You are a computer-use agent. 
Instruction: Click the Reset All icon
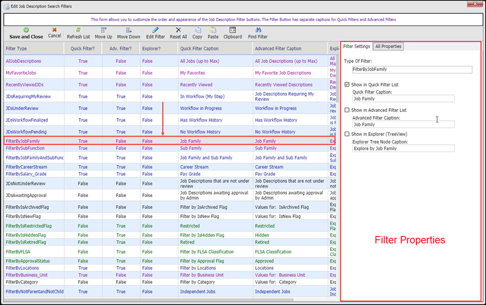pyautogui.click(x=178, y=30)
